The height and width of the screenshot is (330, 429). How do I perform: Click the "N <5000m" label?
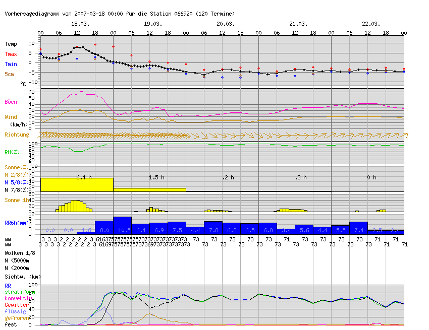point(17,260)
